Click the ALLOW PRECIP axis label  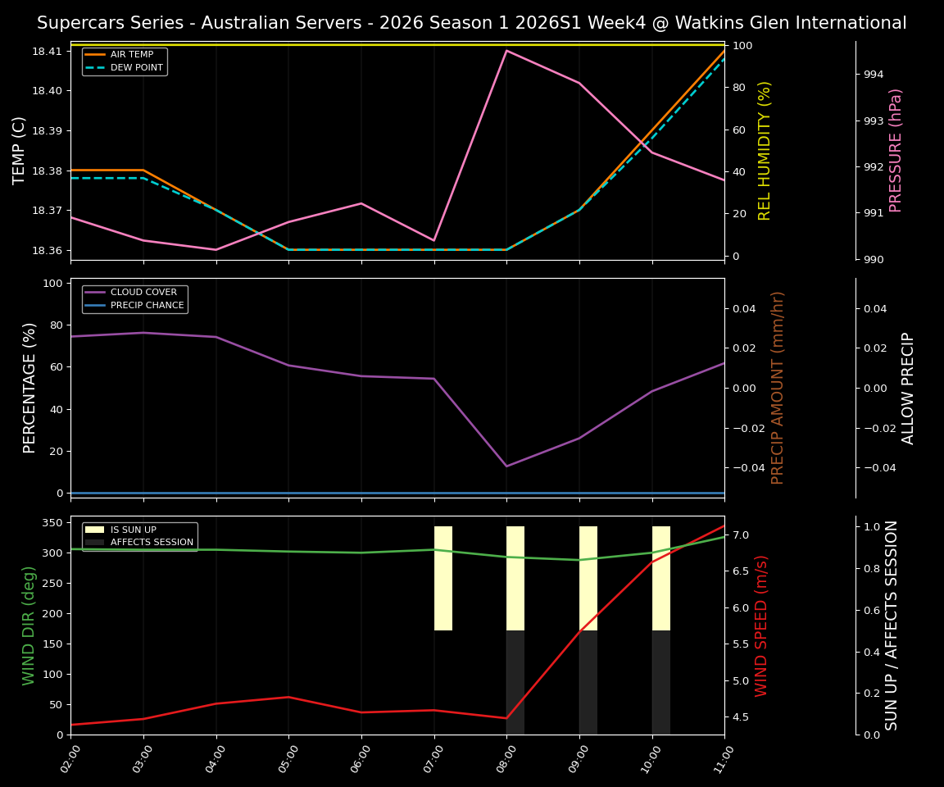click(x=909, y=387)
